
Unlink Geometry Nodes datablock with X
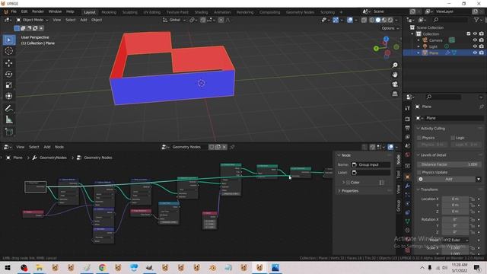pos(224,147)
